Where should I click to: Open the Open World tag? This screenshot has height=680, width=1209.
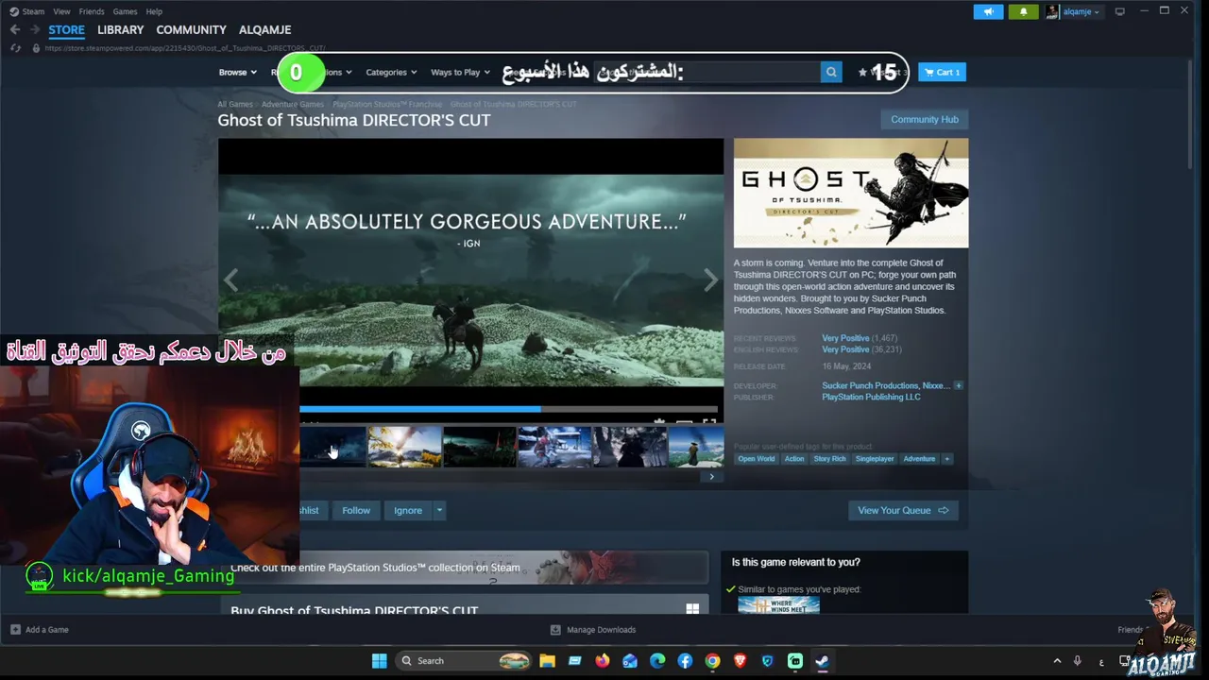(x=757, y=459)
